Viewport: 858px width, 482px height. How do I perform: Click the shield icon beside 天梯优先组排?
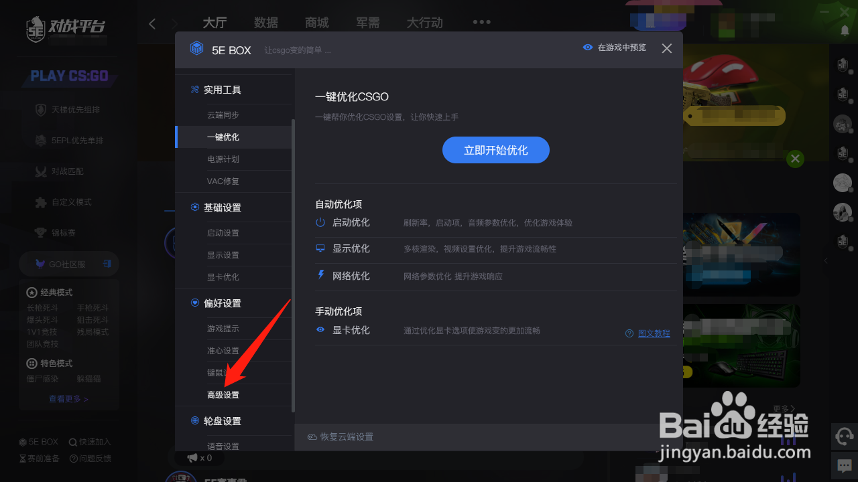pyautogui.click(x=41, y=109)
